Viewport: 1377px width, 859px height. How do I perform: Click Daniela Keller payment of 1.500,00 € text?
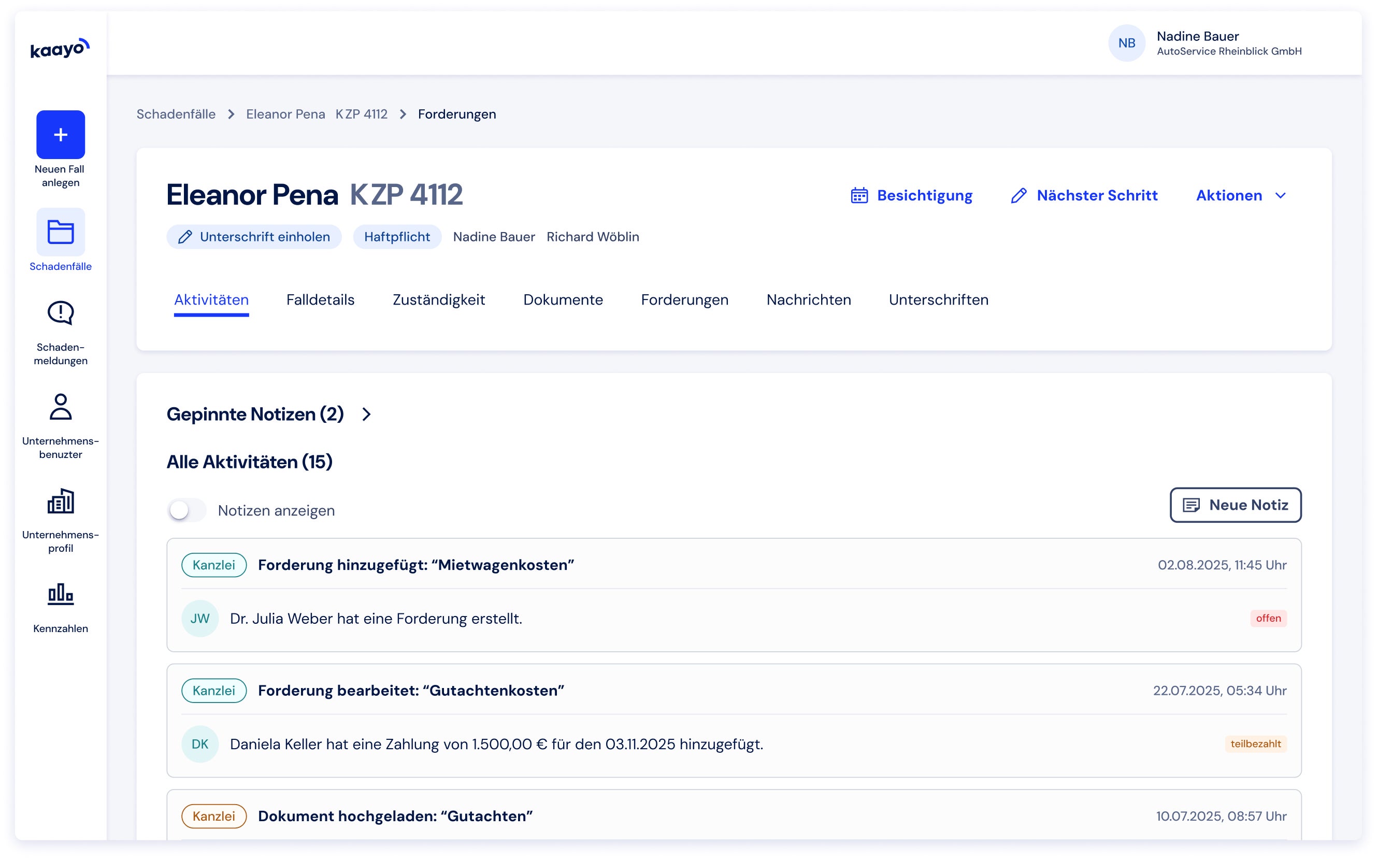(x=496, y=744)
